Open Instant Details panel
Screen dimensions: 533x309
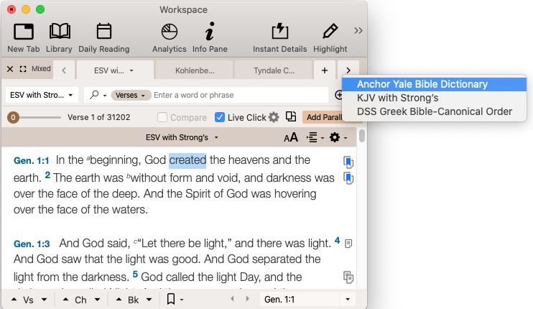[x=279, y=32]
